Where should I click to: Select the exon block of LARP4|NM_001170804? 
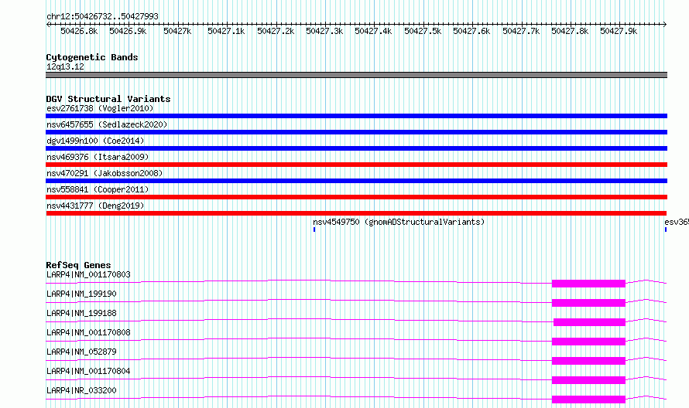click(588, 380)
